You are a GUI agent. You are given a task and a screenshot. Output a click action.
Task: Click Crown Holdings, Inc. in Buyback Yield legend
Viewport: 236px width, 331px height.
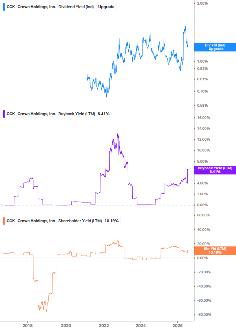point(37,114)
